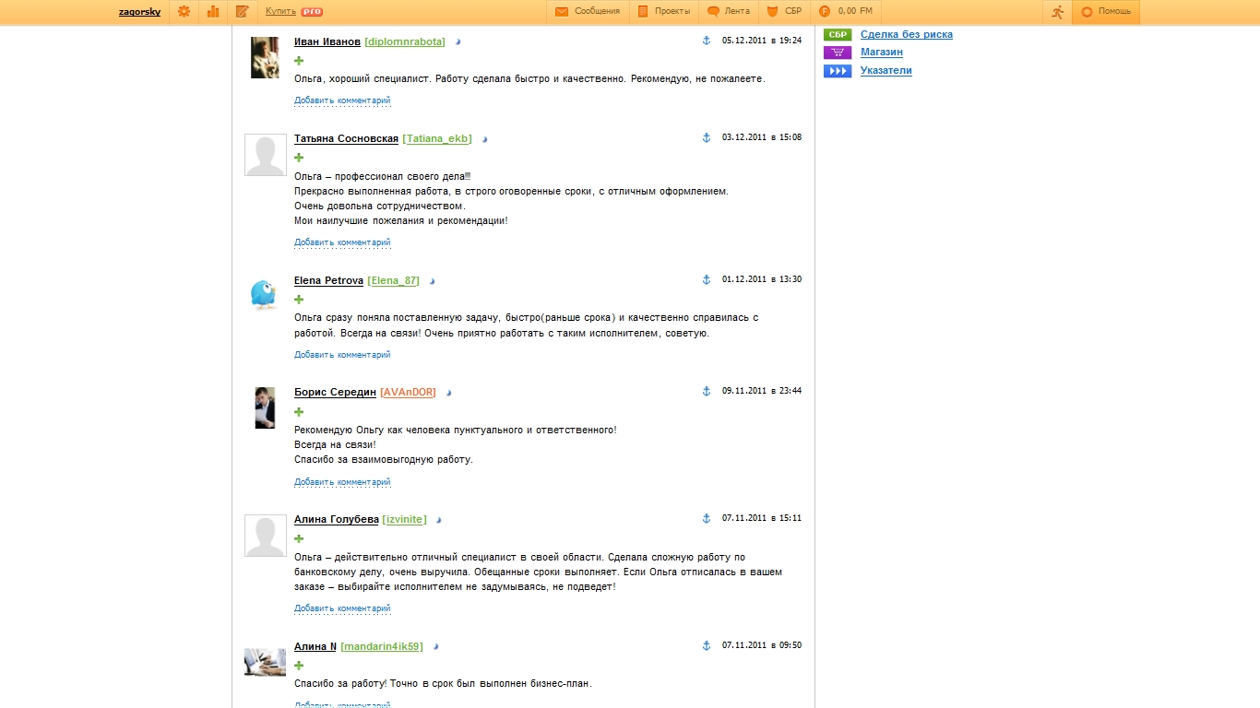Screen dimensions: 1260x708
Task: Open the Борис Середин name link
Action: point(336,393)
